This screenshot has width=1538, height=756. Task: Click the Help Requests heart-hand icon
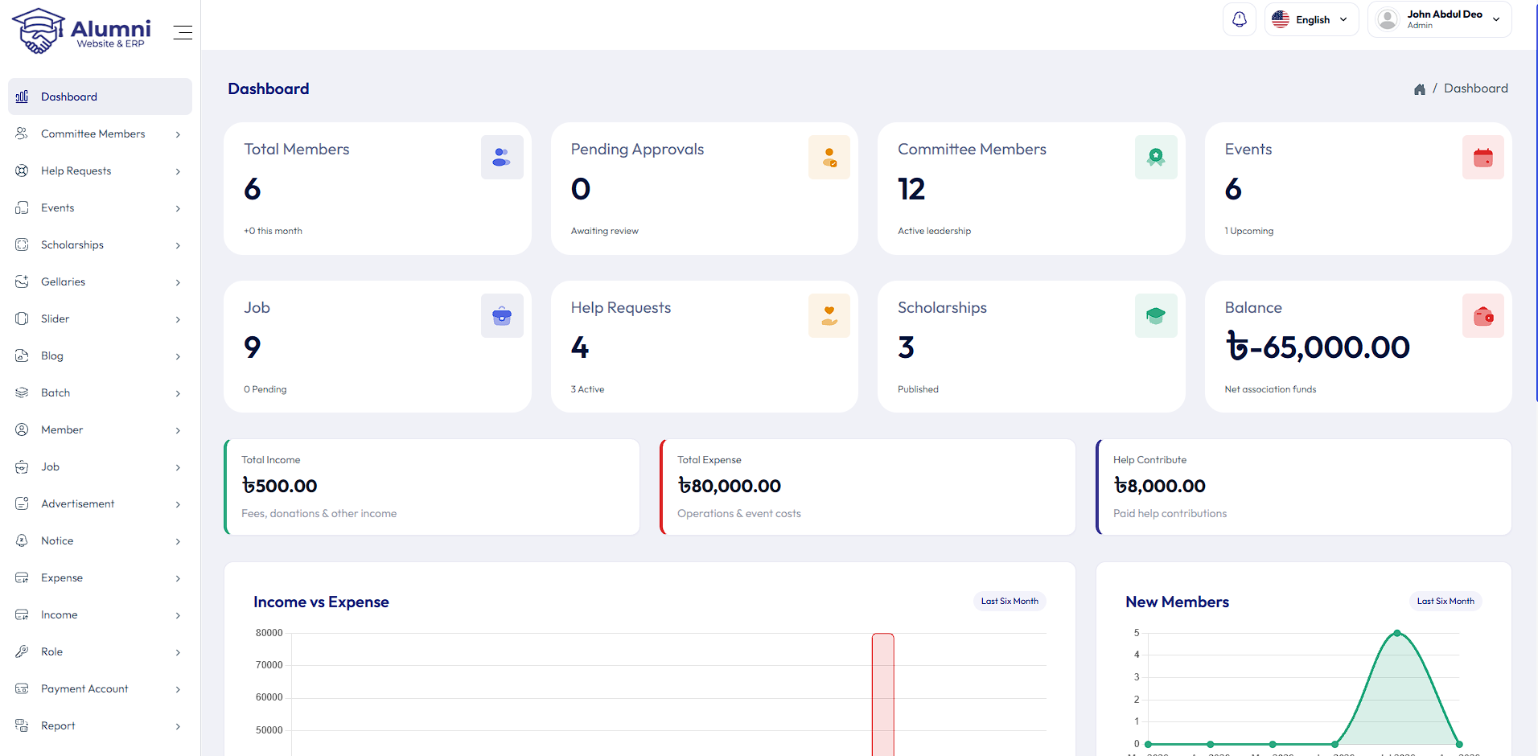coord(829,315)
